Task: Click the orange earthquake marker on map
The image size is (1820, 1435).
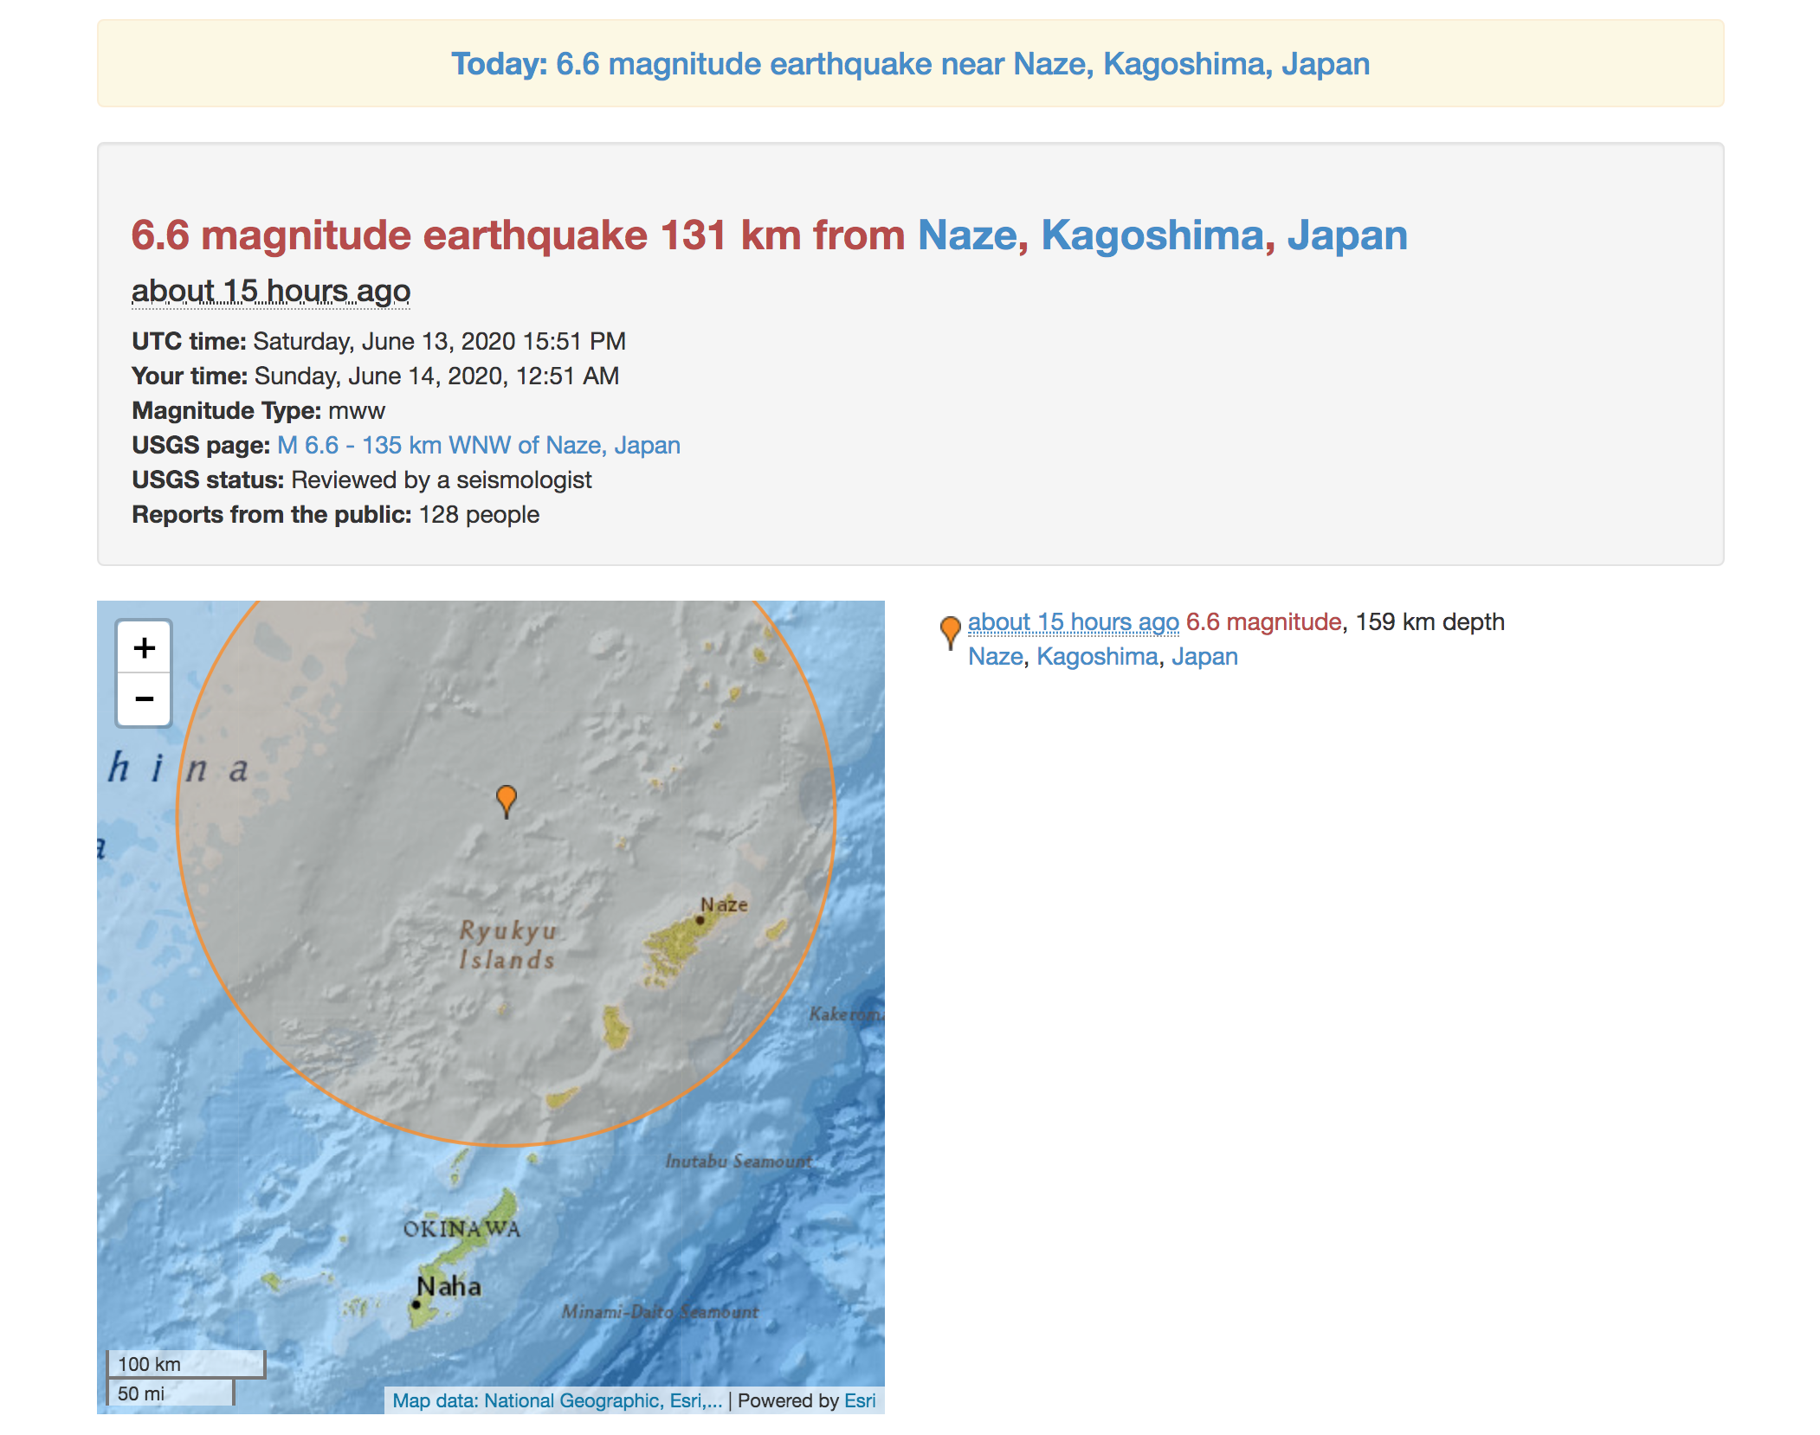Action: [507, 799]
